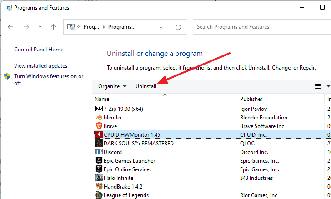The width and height of the screenshot is (331, 199).
Task: Open the address bar history dropdown
Action: pyautogui.click(x=161, y=27)
